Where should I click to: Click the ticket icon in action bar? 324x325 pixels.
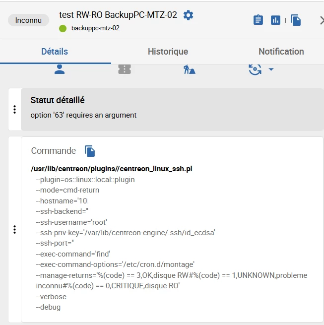(x=124, y=69)
